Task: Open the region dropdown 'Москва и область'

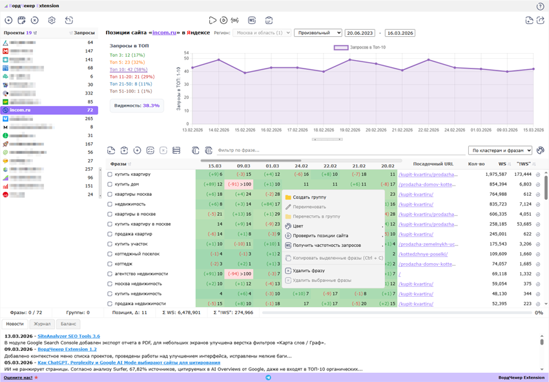Action: pos(262,33)
